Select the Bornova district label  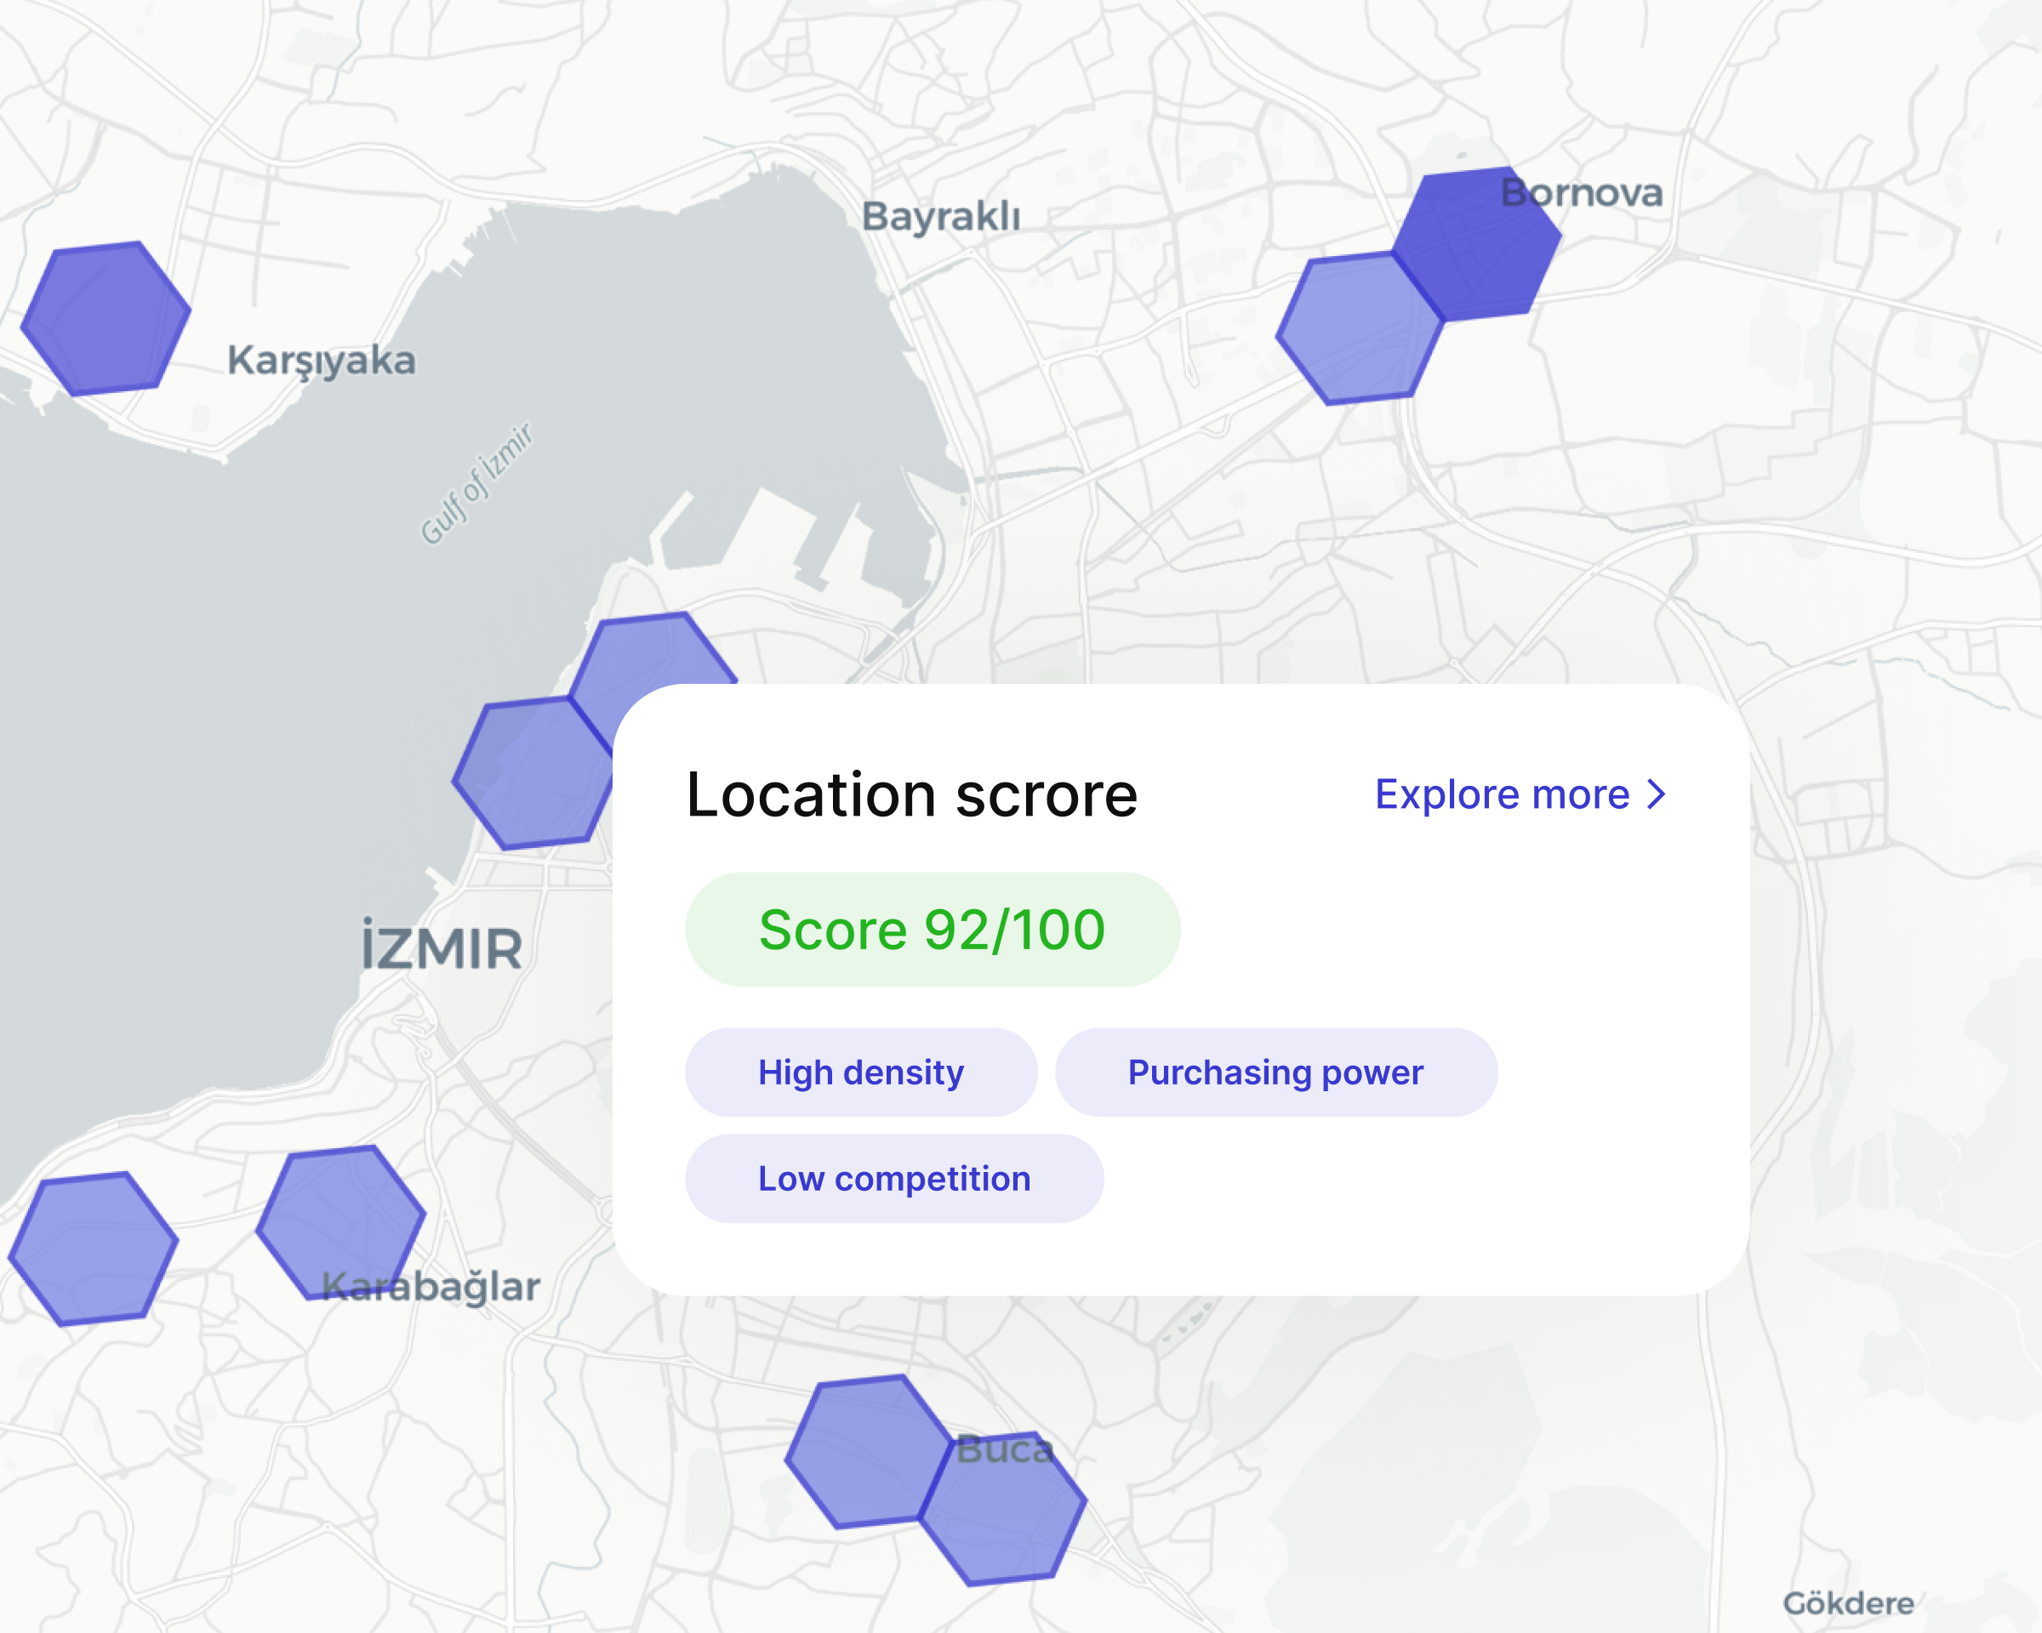click(1583, 193)
